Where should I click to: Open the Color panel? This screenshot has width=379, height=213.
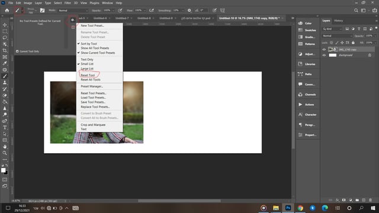coord(305,23)
